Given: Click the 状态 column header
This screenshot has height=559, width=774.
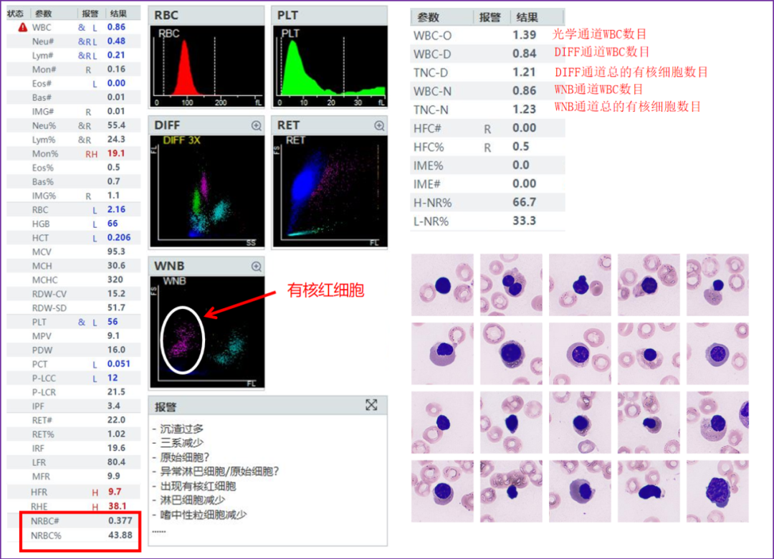Looking at the screenshot, I should tap(14, 13).
